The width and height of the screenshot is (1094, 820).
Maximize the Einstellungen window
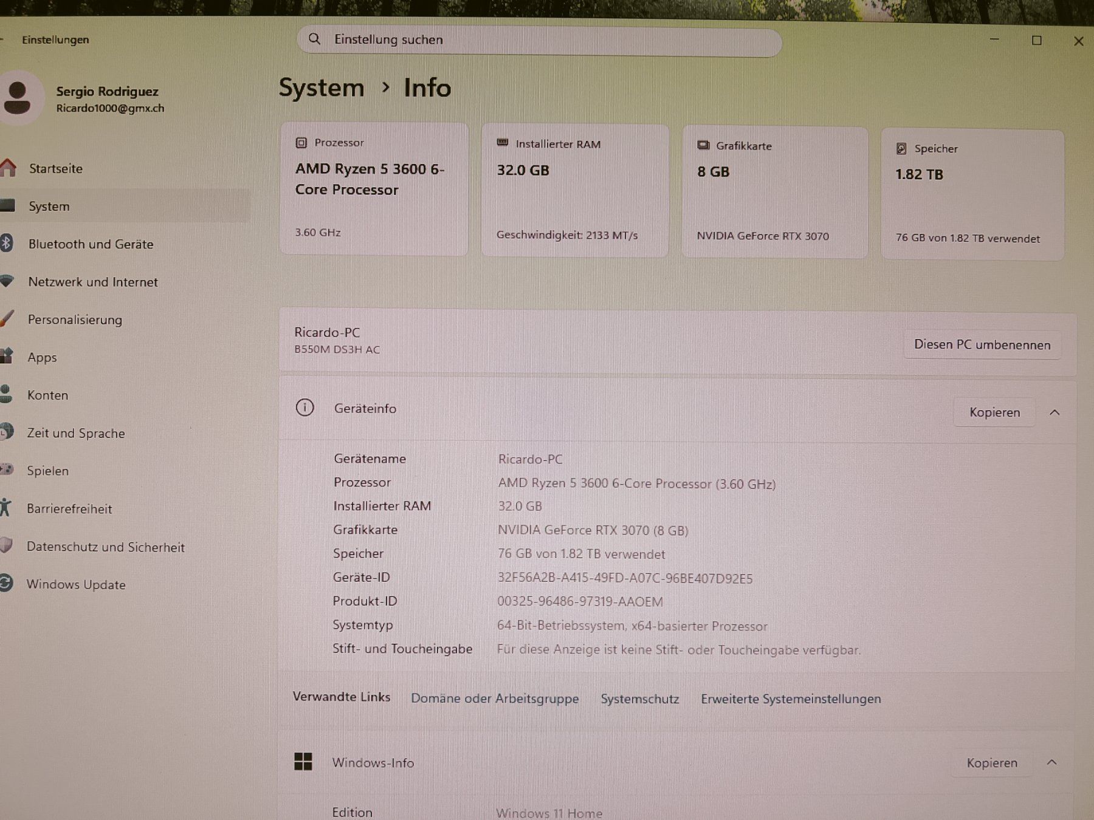tap(1037, 40)
